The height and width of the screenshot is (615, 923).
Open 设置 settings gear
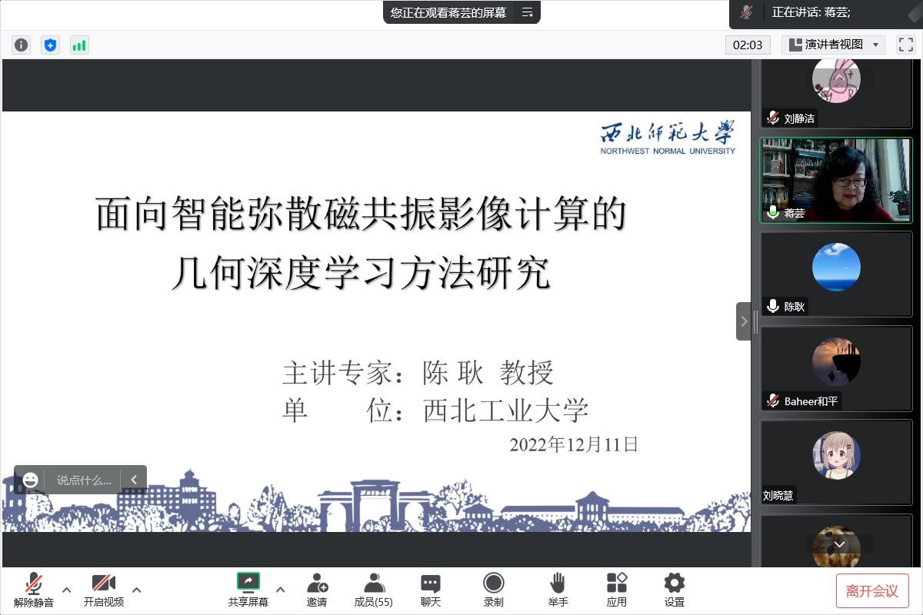pyautogui.click(x=675, y=590)
